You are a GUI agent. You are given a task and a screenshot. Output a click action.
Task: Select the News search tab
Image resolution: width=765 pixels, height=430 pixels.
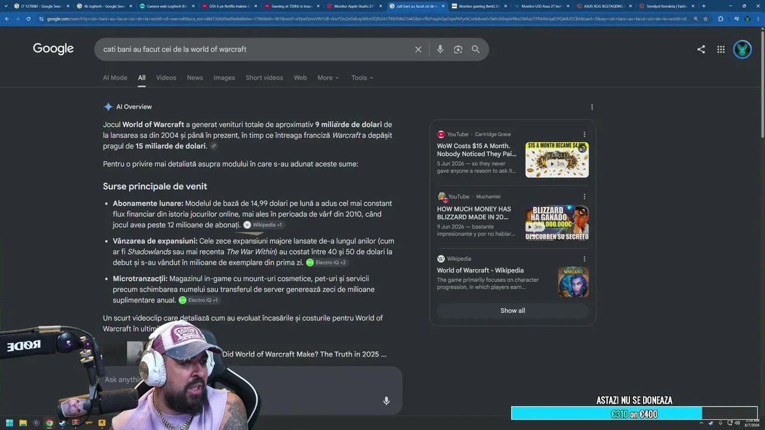click(x=195, y=78)
